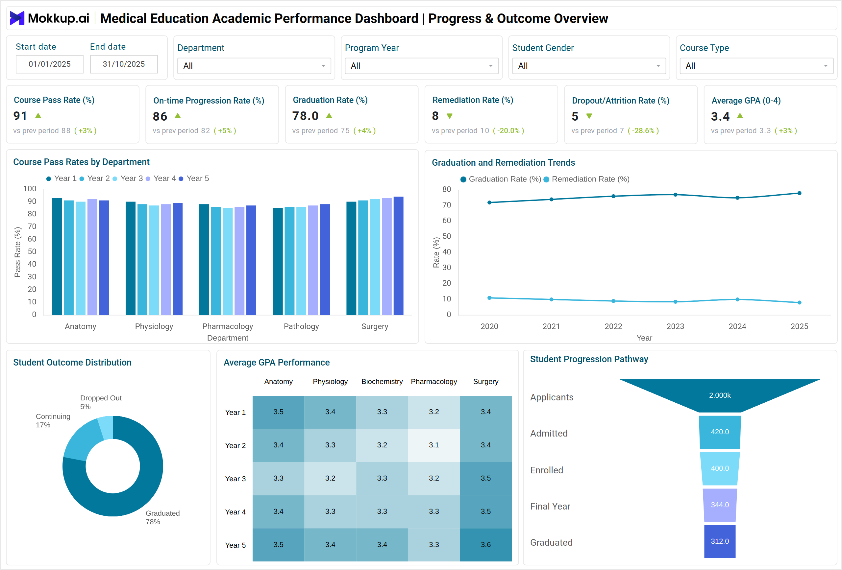Image resolution: width=842 pixels, height=570 pixels.
Task: Toggle Remediation Rate (%) legend entry
Action: (x=586, y=179)
